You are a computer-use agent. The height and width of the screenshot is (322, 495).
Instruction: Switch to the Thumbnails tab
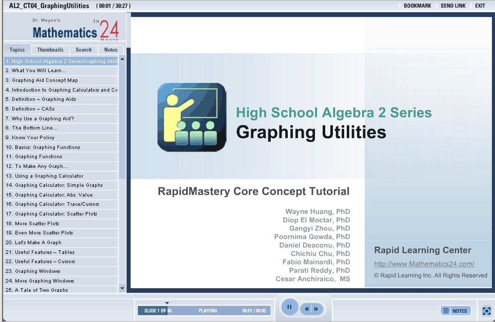coord(50,50)
